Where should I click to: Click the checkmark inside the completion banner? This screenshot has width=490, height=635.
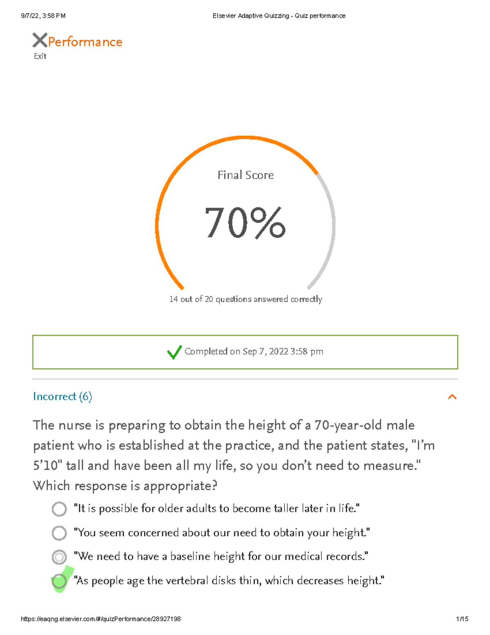pos(175,352)
